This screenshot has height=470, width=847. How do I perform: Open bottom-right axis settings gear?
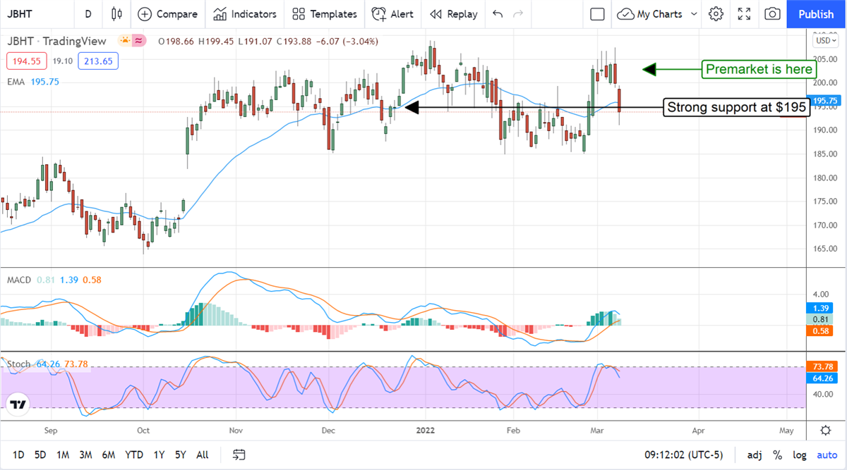(825, 431)
